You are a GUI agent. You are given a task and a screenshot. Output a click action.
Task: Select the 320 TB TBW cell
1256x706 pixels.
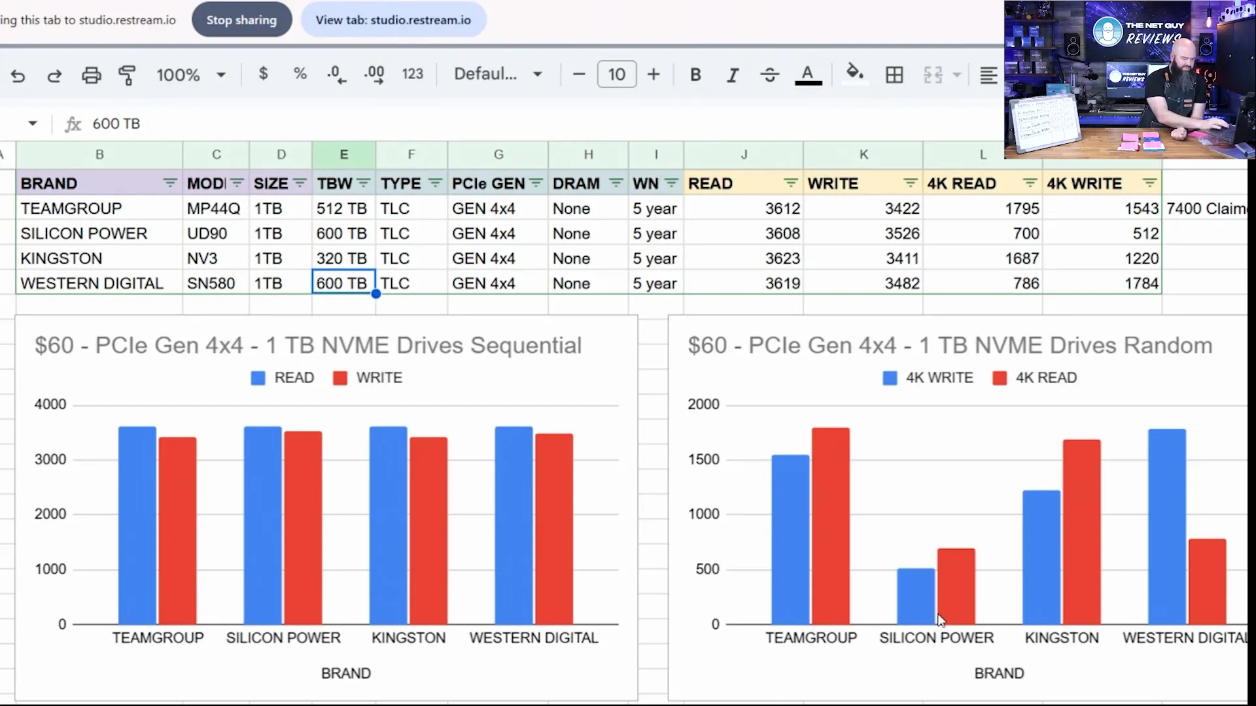[343, 258]
